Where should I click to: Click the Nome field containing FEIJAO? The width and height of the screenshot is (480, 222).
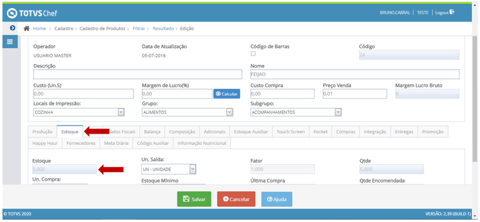tap(355, 74)
